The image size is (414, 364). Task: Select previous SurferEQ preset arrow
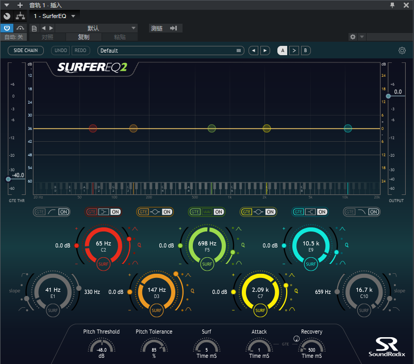pos(254,51)
